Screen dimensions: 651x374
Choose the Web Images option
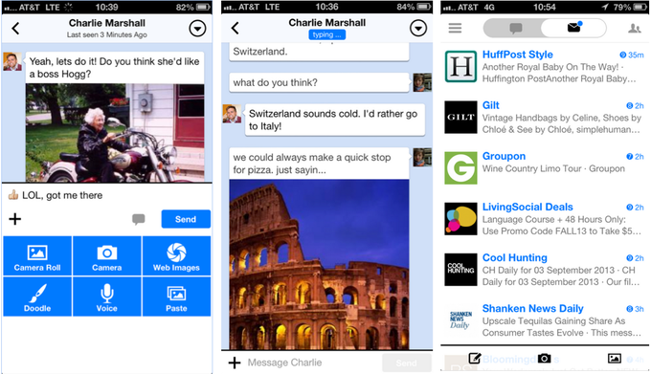[x=176, y=255]
